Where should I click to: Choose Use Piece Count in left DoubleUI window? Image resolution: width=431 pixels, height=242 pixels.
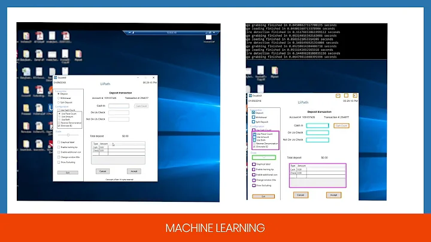[59, 114]
